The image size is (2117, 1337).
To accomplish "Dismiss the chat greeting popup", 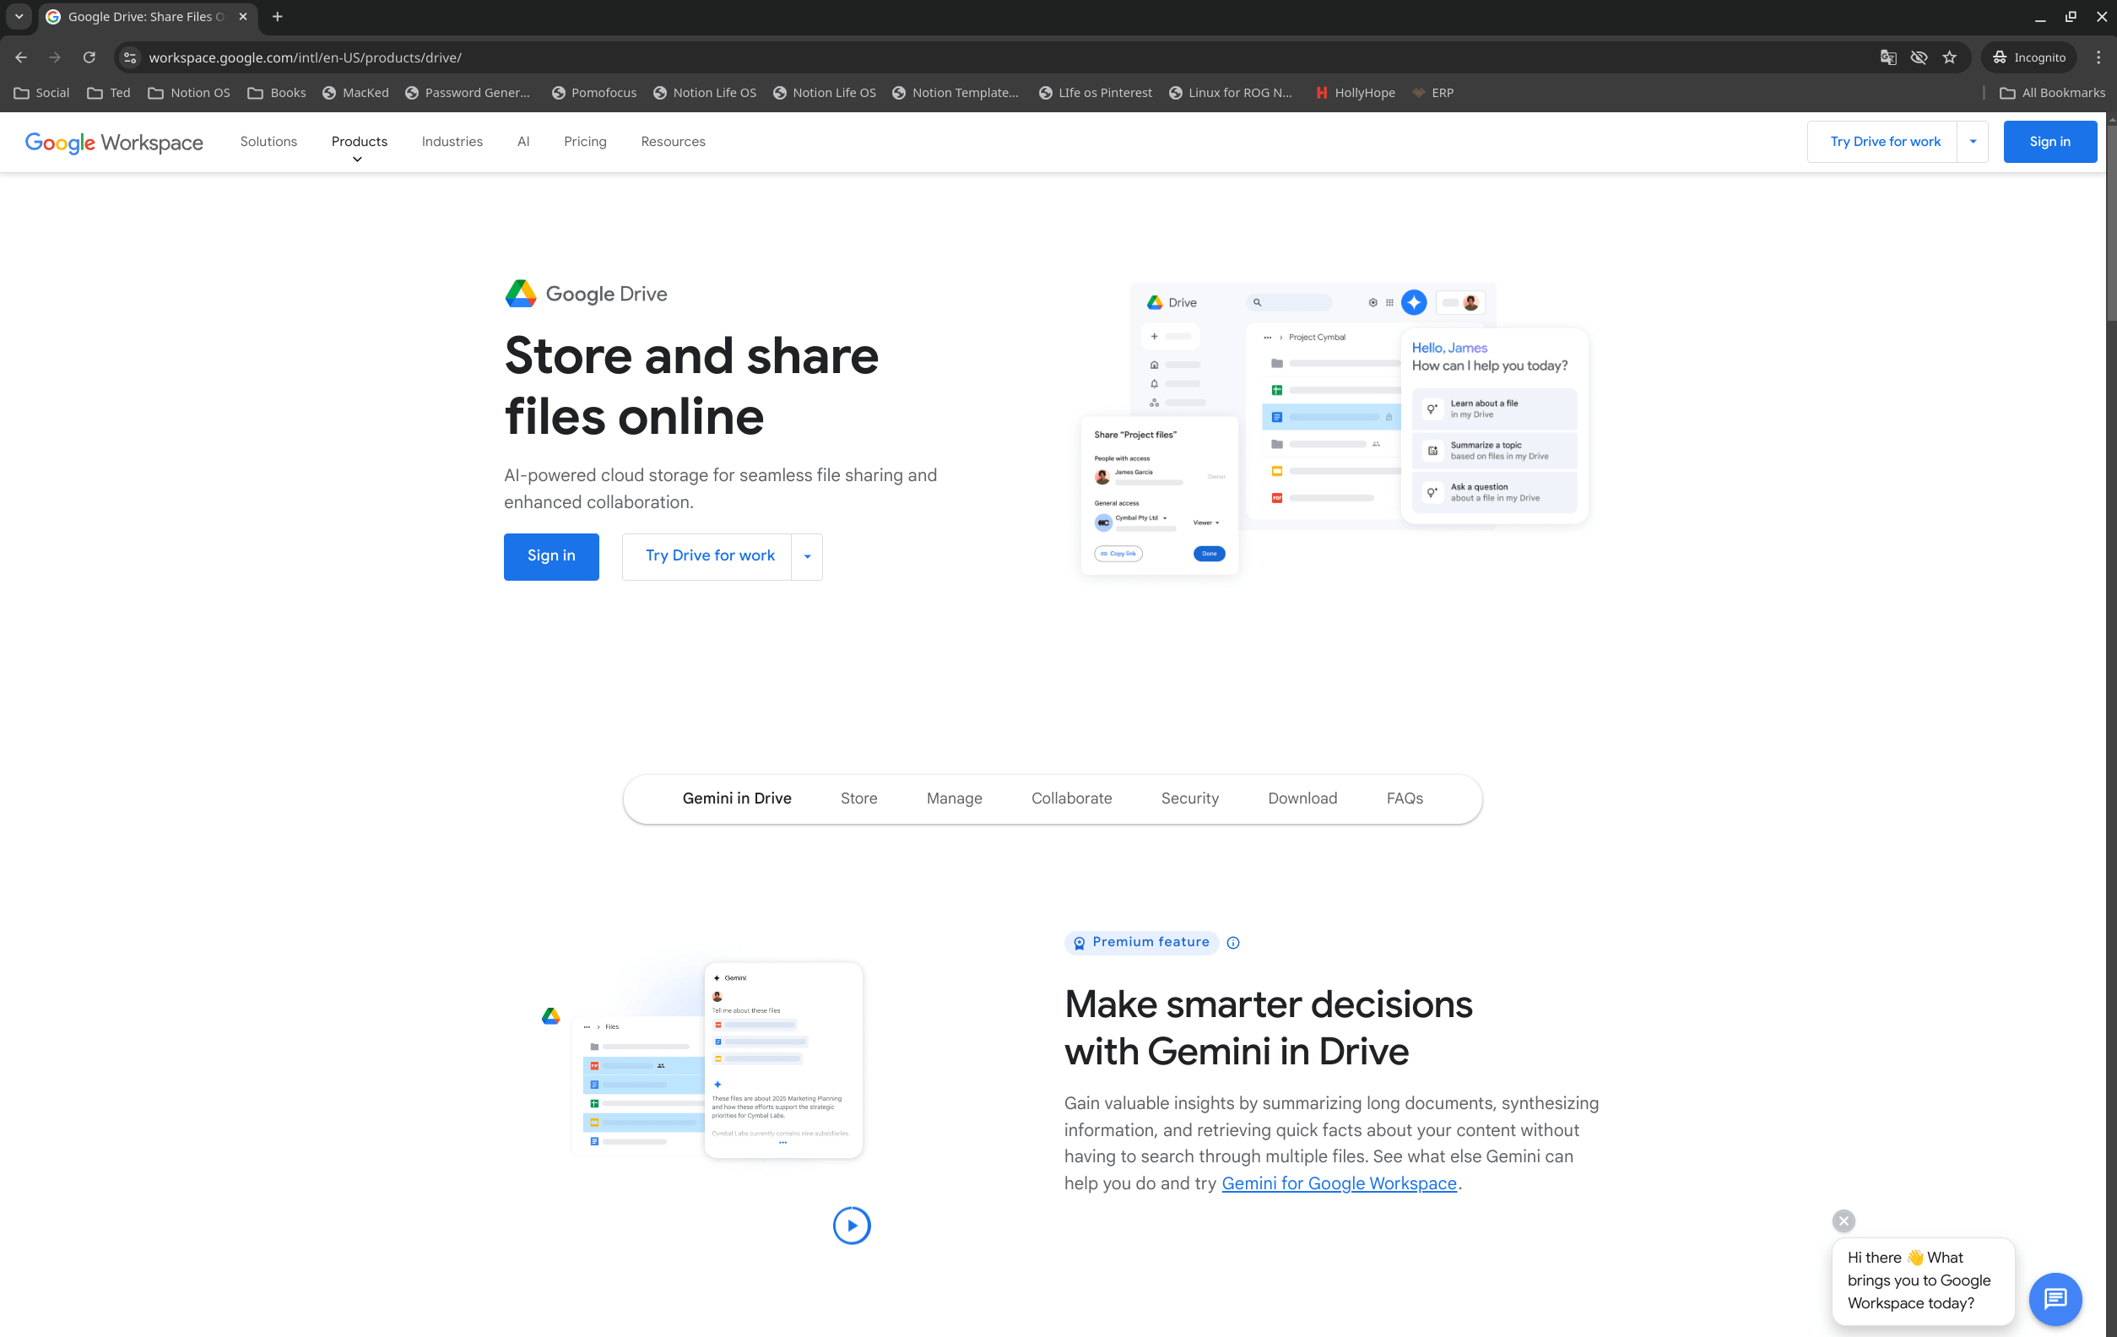I will pos(1844,1220).
